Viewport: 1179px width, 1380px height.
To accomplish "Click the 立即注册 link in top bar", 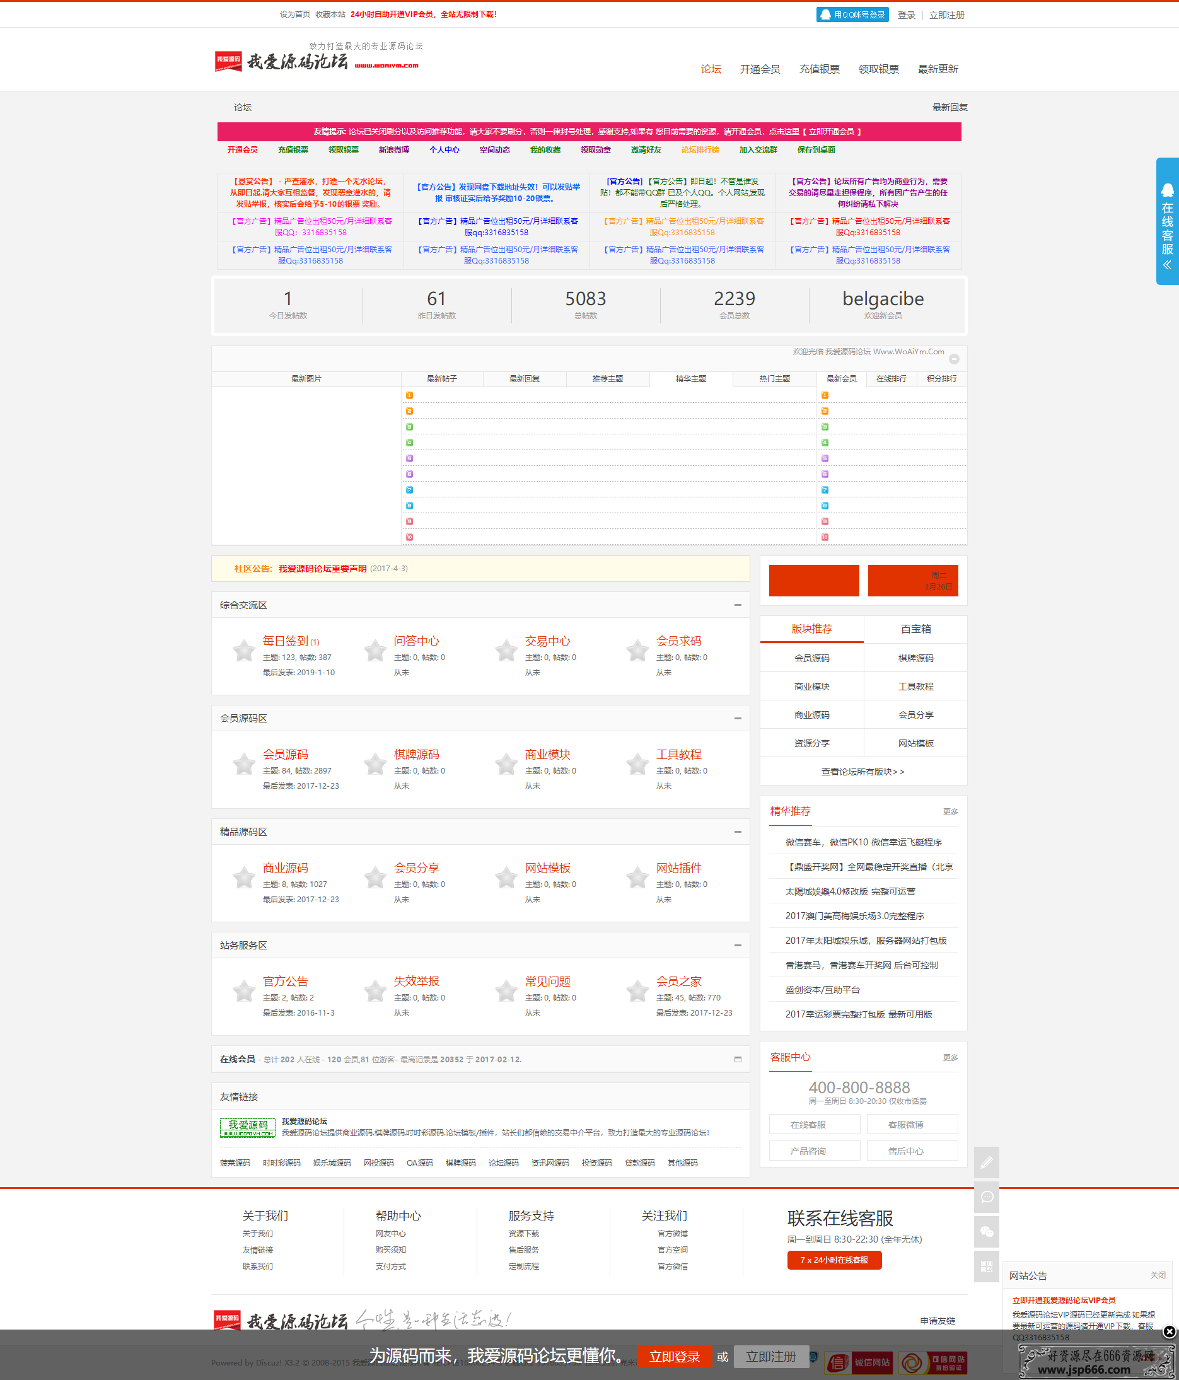I will (x=946, y=14).
